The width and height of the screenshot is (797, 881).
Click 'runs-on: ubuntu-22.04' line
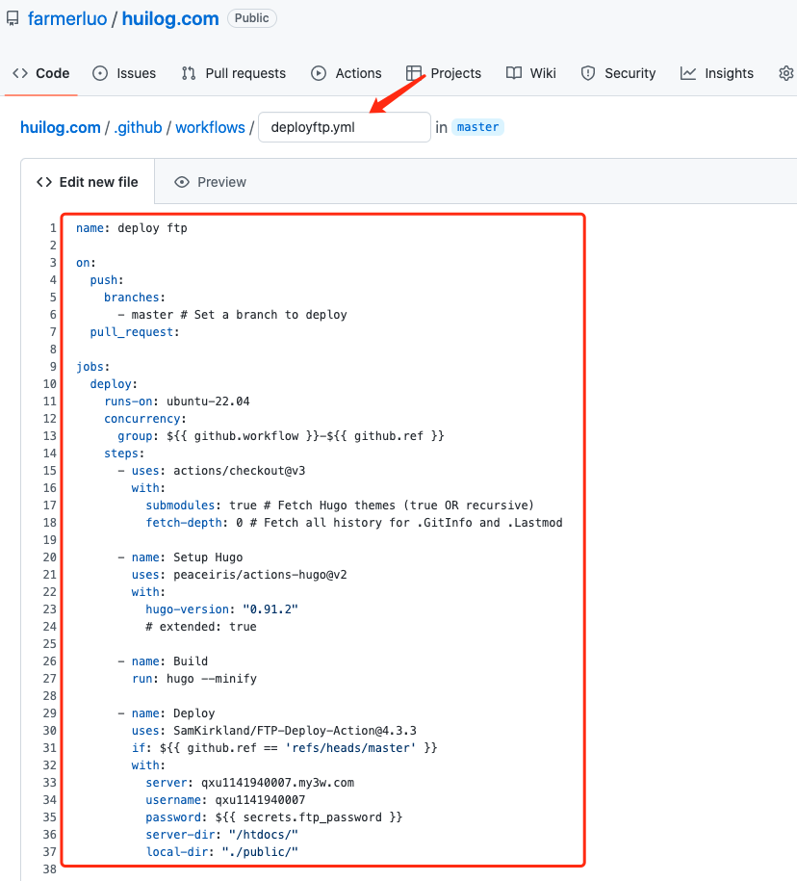177,402
